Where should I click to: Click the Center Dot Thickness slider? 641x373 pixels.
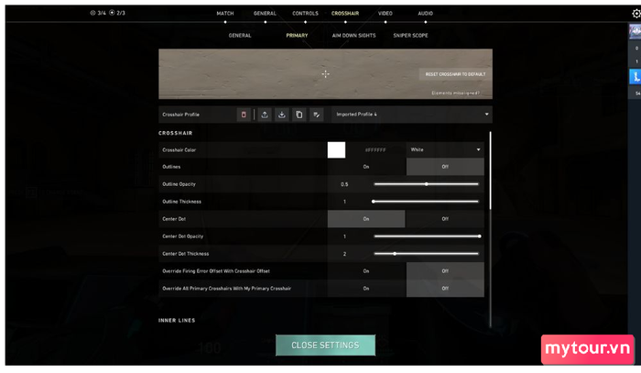[x=426, y=254]
